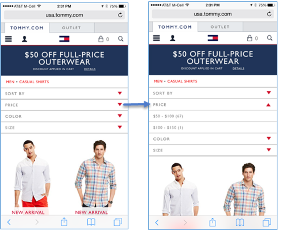Open DETAILS link in left phone banner
285x231 pixels.
point(90,69)
